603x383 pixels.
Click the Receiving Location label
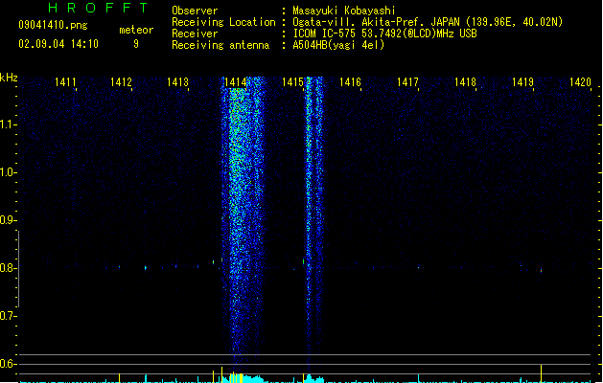tap(223, 22)
